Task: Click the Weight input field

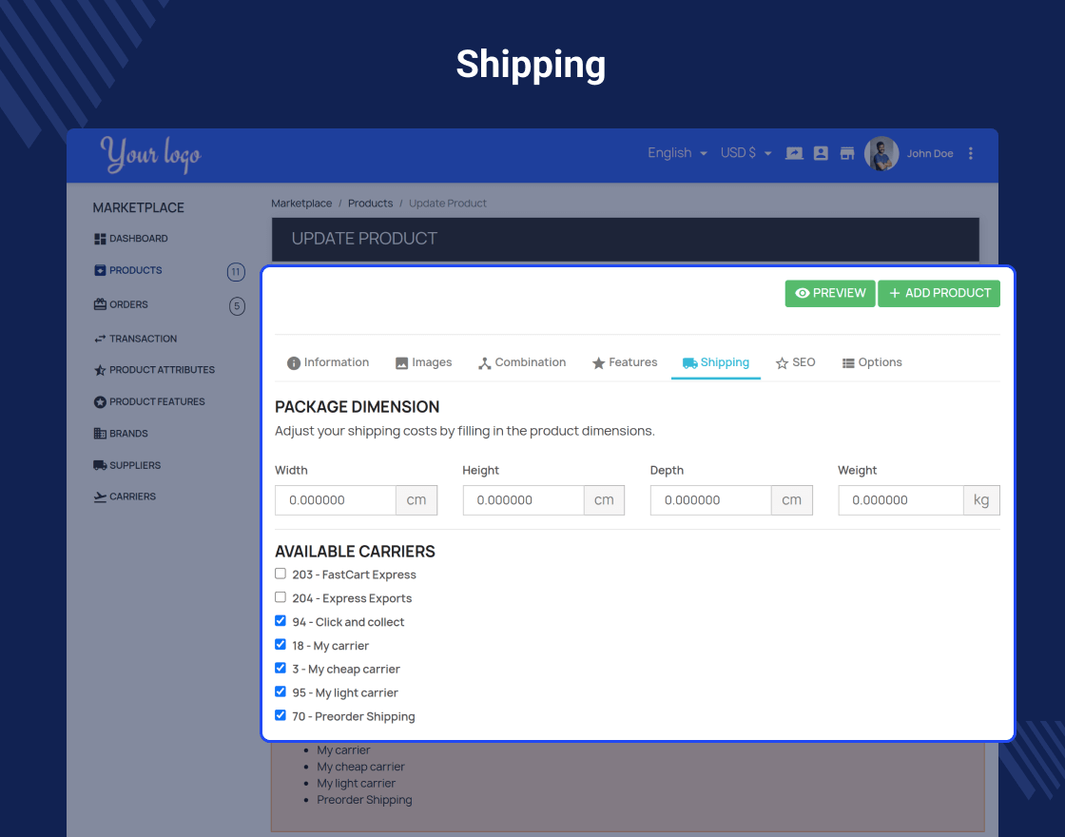Action: (x=901, y=500)
